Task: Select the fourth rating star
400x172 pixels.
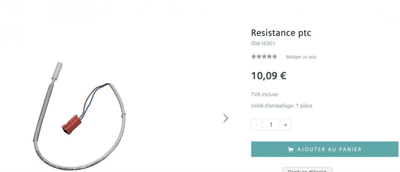Action: click(269, 57)
